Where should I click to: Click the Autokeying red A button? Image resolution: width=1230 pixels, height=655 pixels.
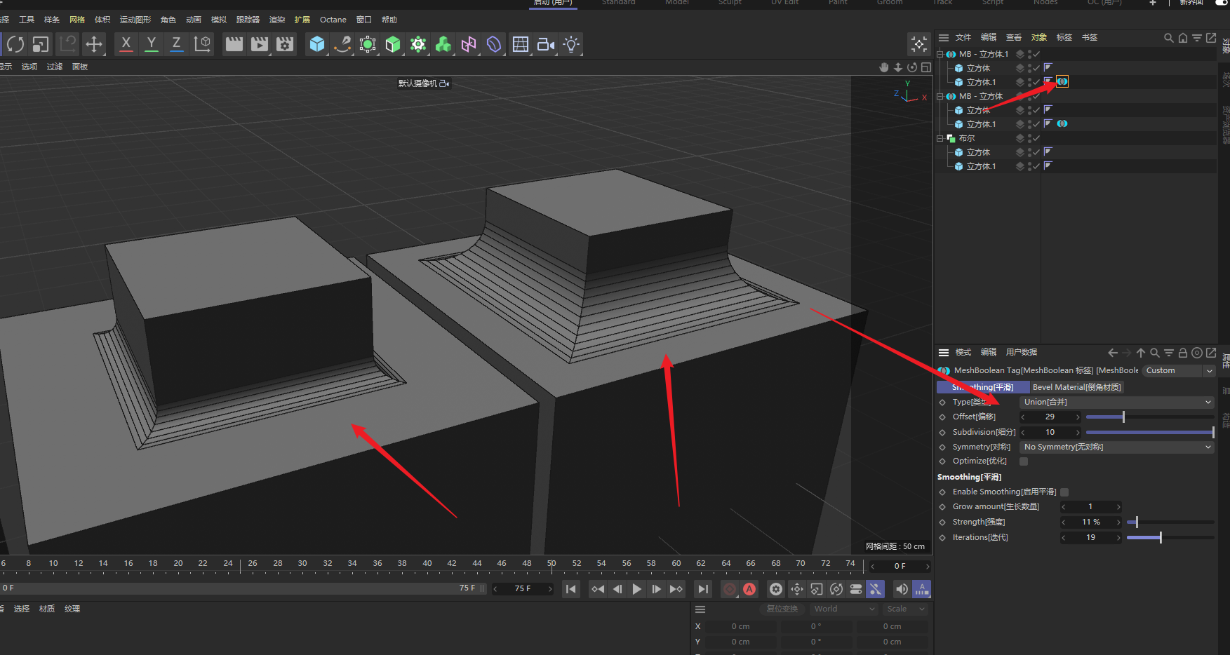coord(749,589)
